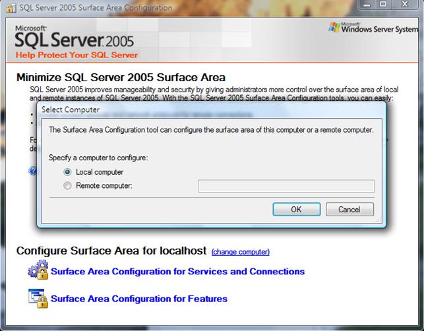Click the Configure Surface Area for localhost heading
This screenshot has height=331, width=424.
[x=111, y=251]
